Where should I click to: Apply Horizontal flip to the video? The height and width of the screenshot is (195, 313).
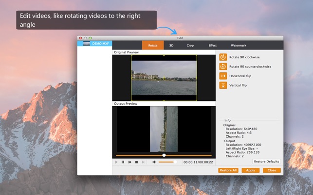point(223,76)
